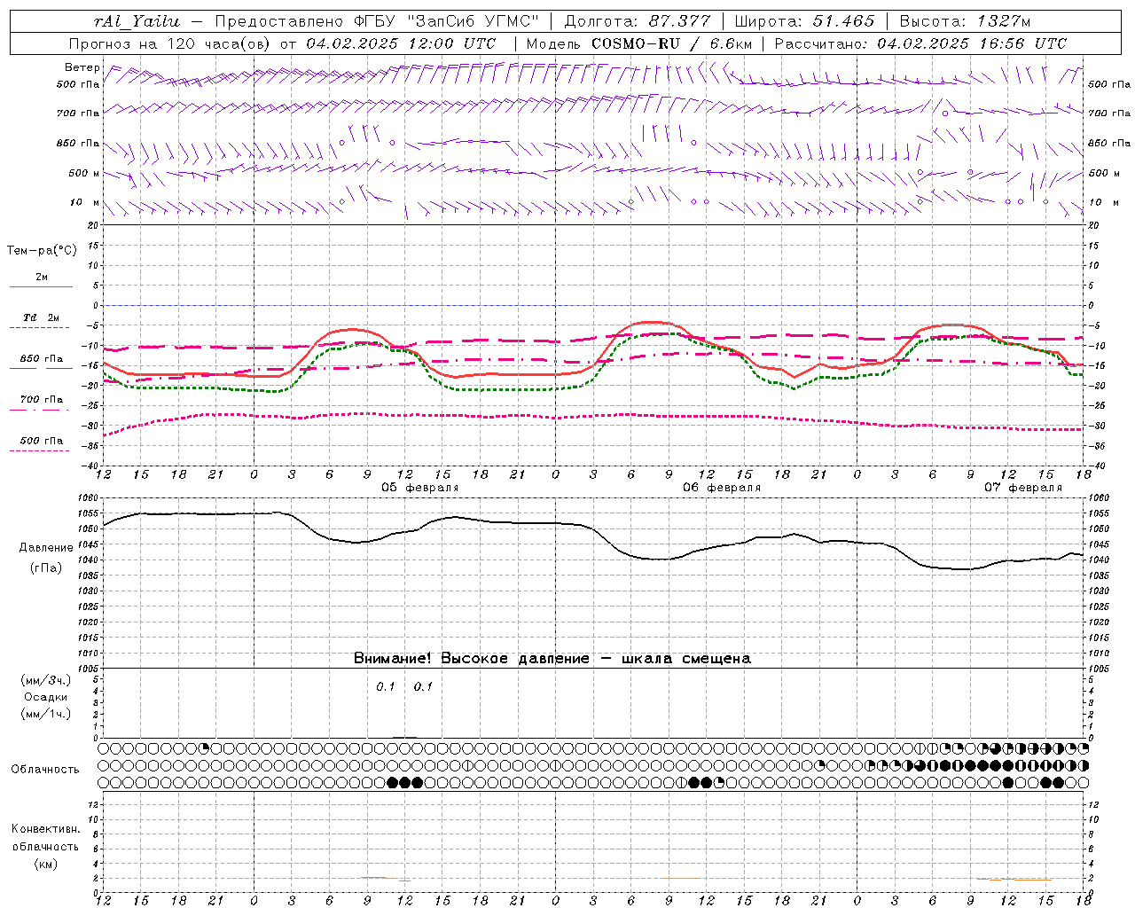1135x908 pixels.
Task: Click the 500 гПа temperature legend label
Action: (42, 441)
